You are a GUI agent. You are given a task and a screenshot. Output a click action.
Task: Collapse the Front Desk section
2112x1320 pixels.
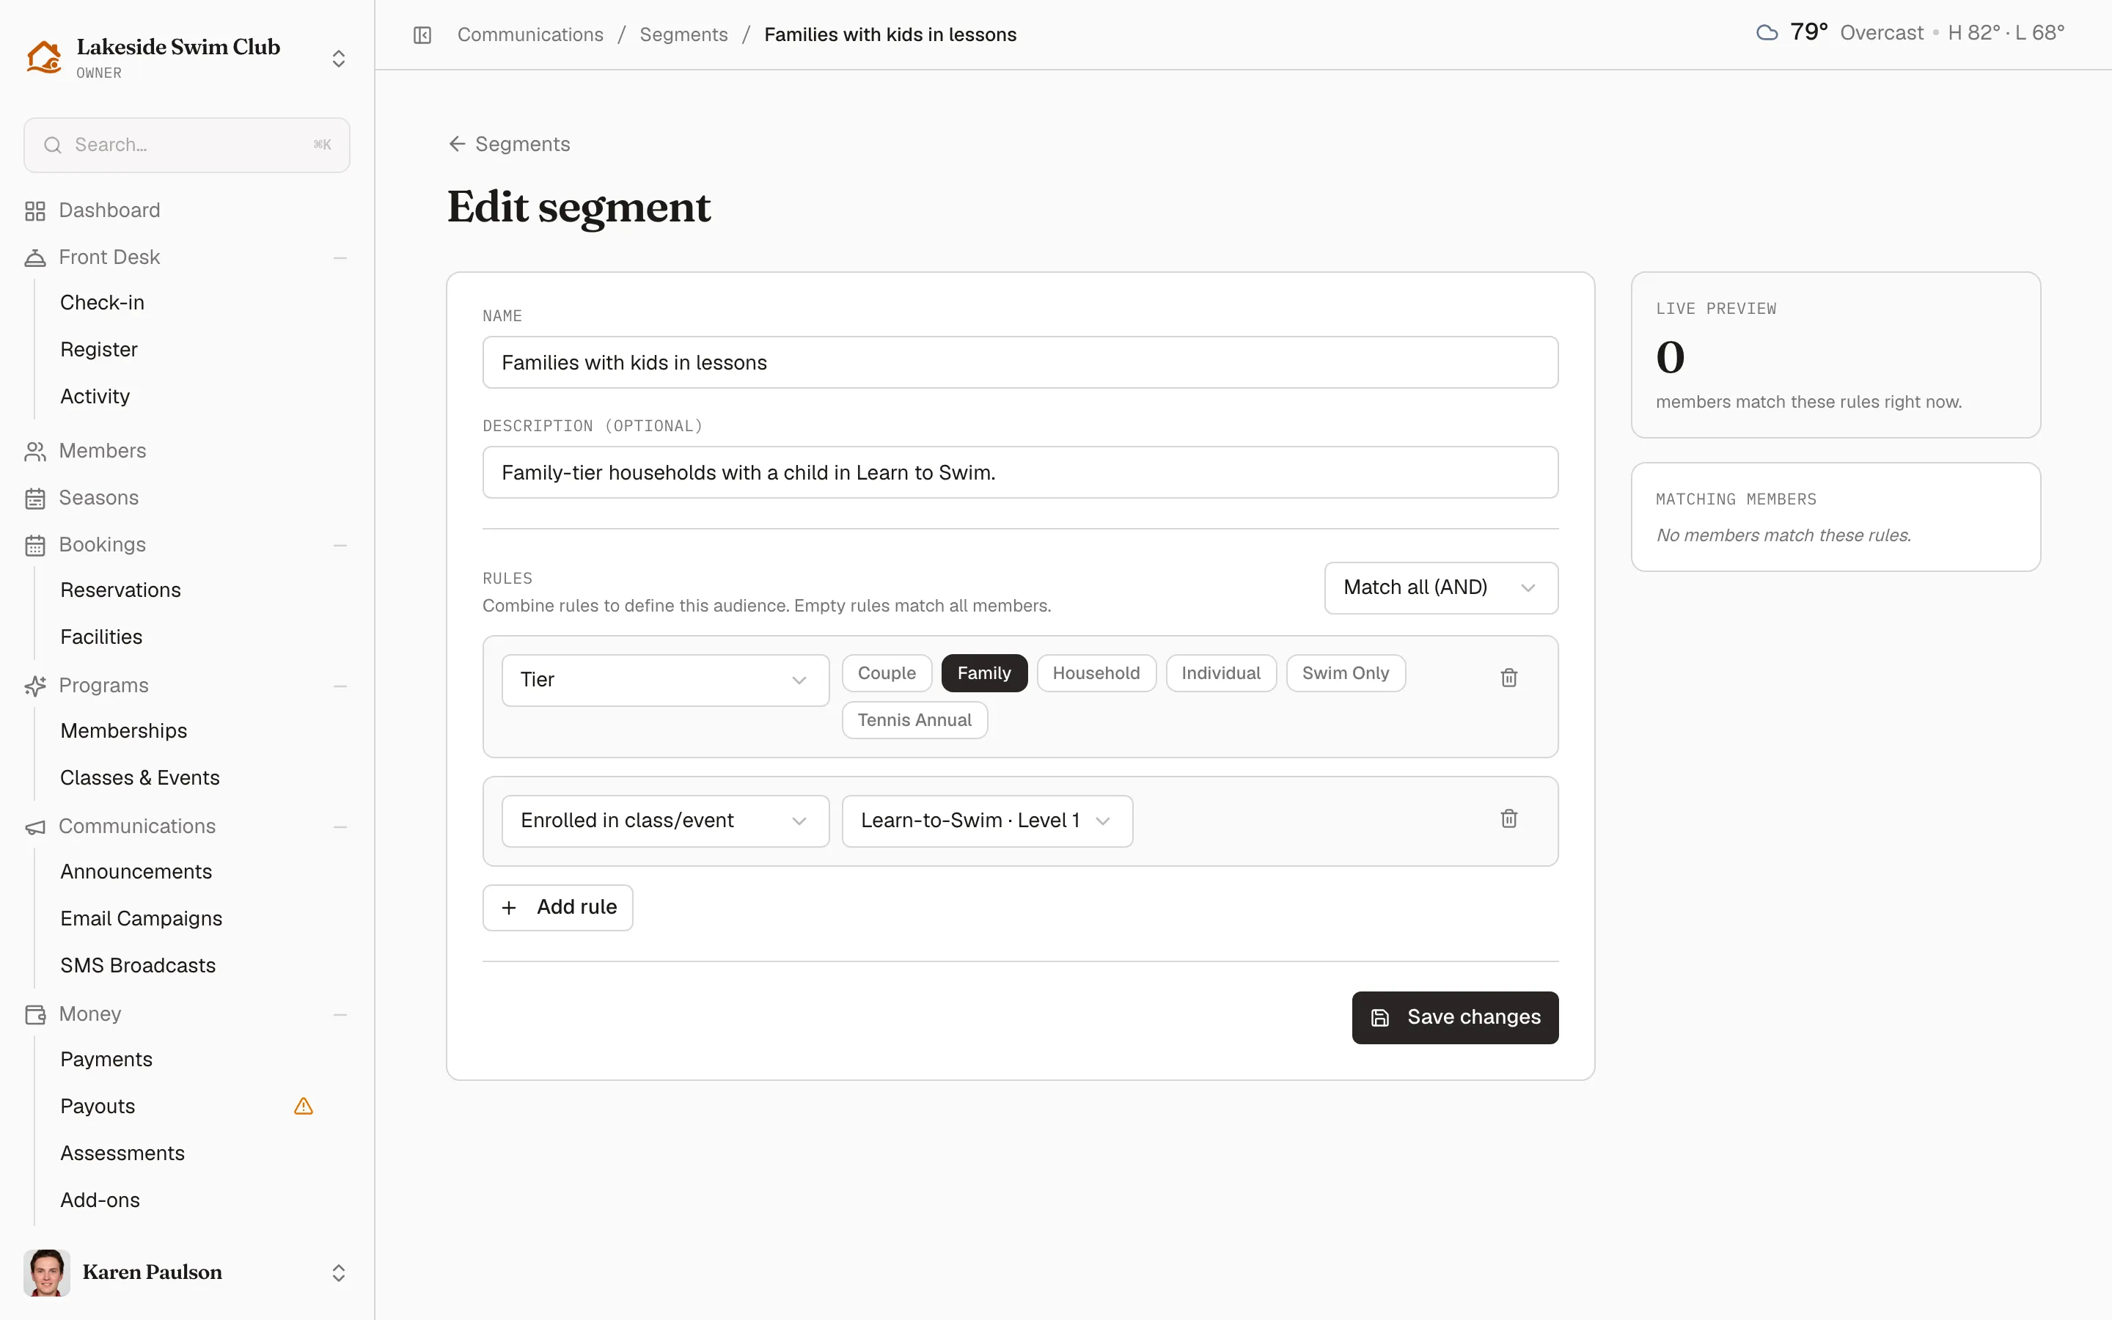[x=340, y=257]
